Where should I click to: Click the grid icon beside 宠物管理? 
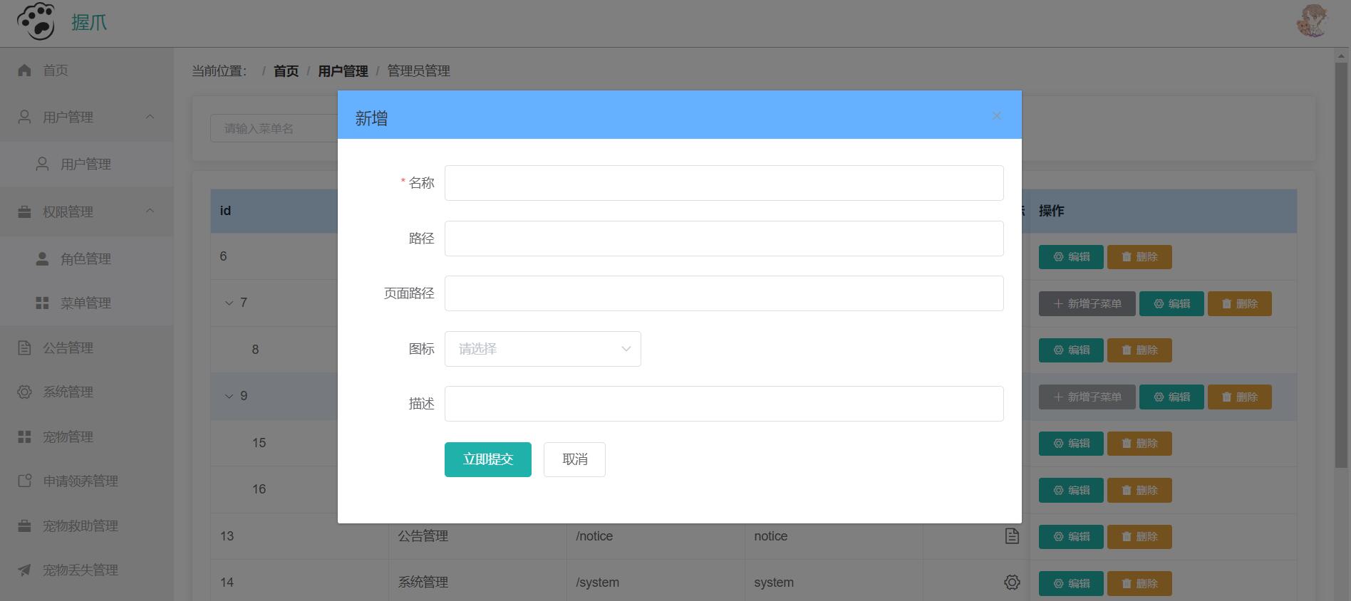click(24, 437)
